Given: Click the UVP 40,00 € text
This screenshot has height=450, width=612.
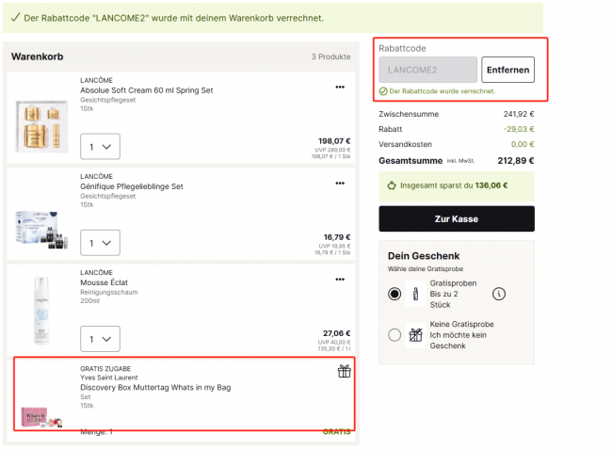Looking at the screenshot, I should pos(334,343).
